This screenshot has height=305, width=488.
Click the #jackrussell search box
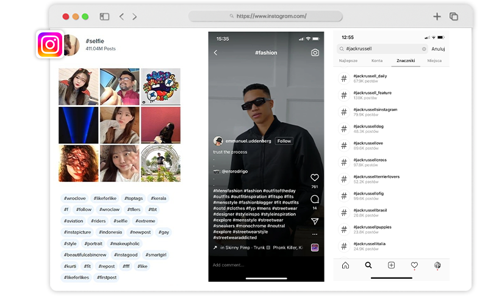382,49
